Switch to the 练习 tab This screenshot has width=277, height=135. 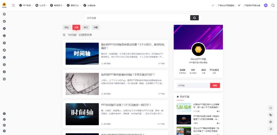pos(86,27)
